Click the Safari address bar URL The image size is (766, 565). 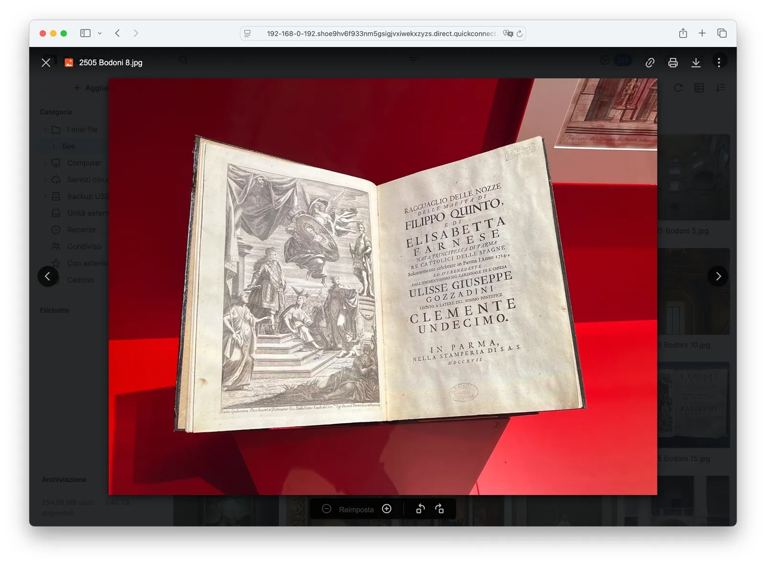(x=381, y=34)
